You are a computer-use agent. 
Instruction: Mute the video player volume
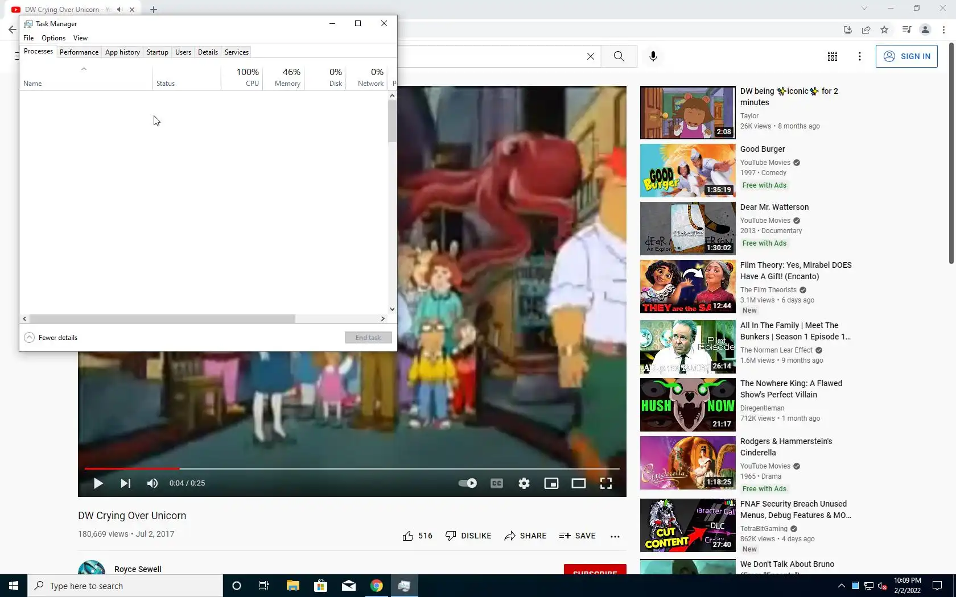click(152, 483)
